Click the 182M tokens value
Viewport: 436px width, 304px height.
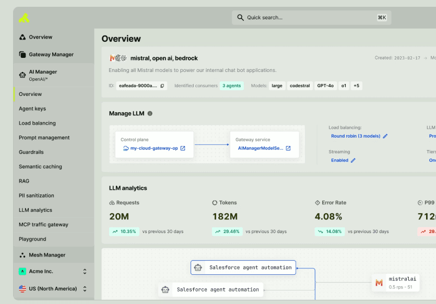[225, 216]
